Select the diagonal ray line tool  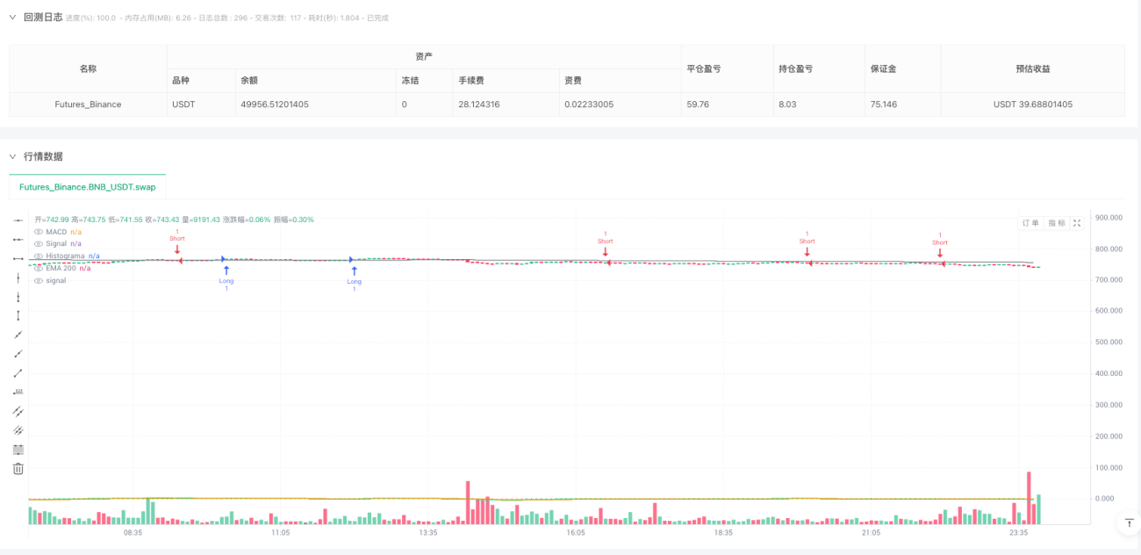click(18, 354)
